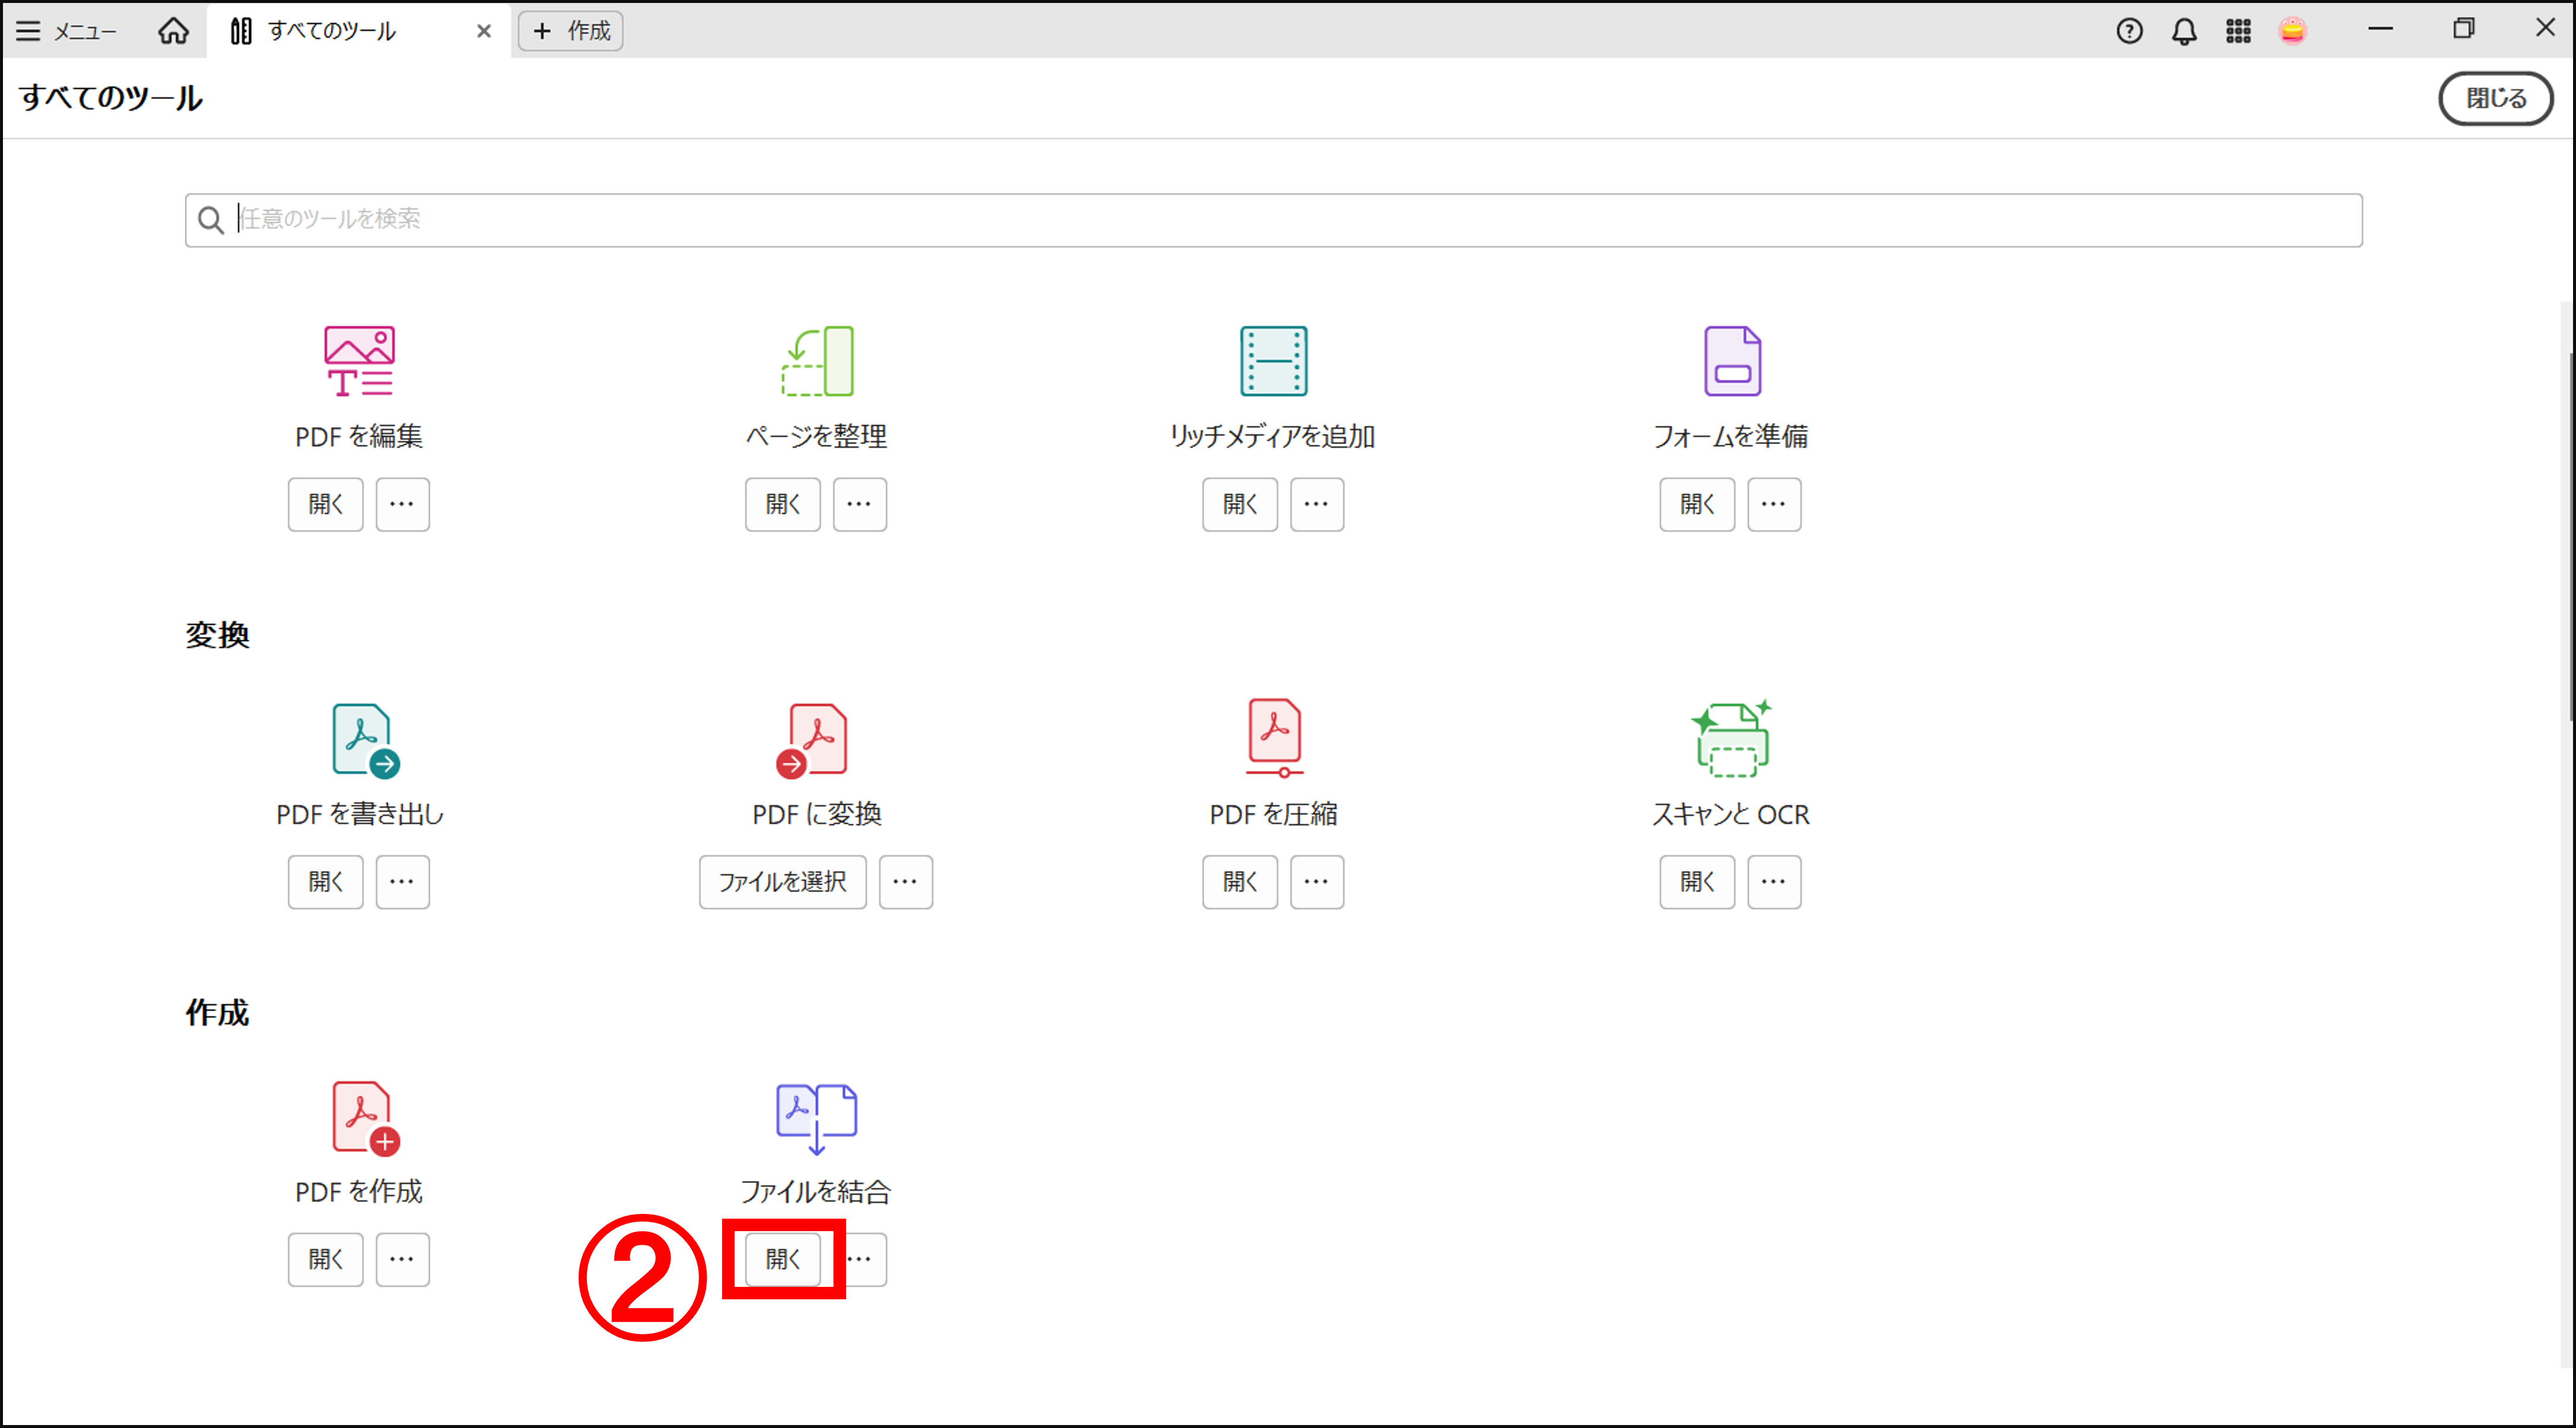
Task: Expand more options for PDF に変換
Action: click(905, 882)
